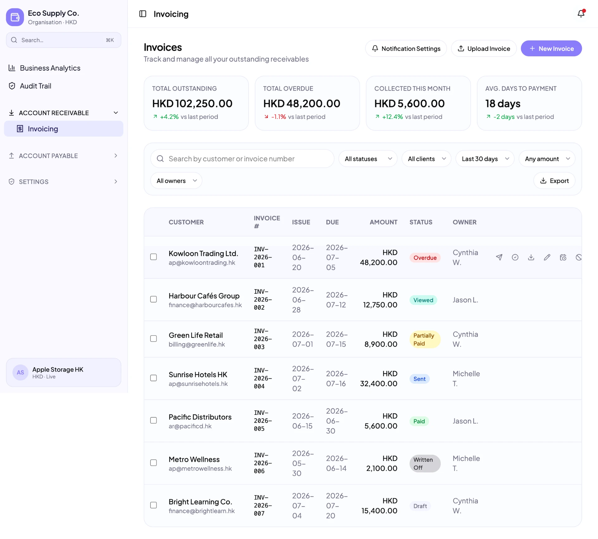
Task: Open the Total Overdue card
Action: point(307,103)
